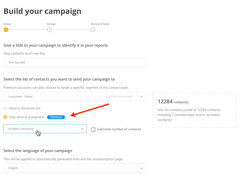
Task: Click the 'Customers - Global' list selector
Action: point(53,97)
